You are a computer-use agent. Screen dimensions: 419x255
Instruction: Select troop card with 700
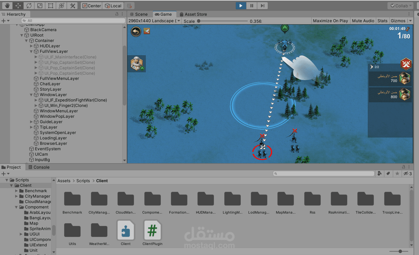pos(390,79)
